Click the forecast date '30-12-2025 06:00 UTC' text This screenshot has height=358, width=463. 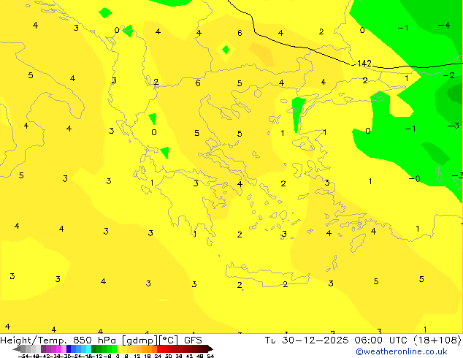click(x=345, y=340)
